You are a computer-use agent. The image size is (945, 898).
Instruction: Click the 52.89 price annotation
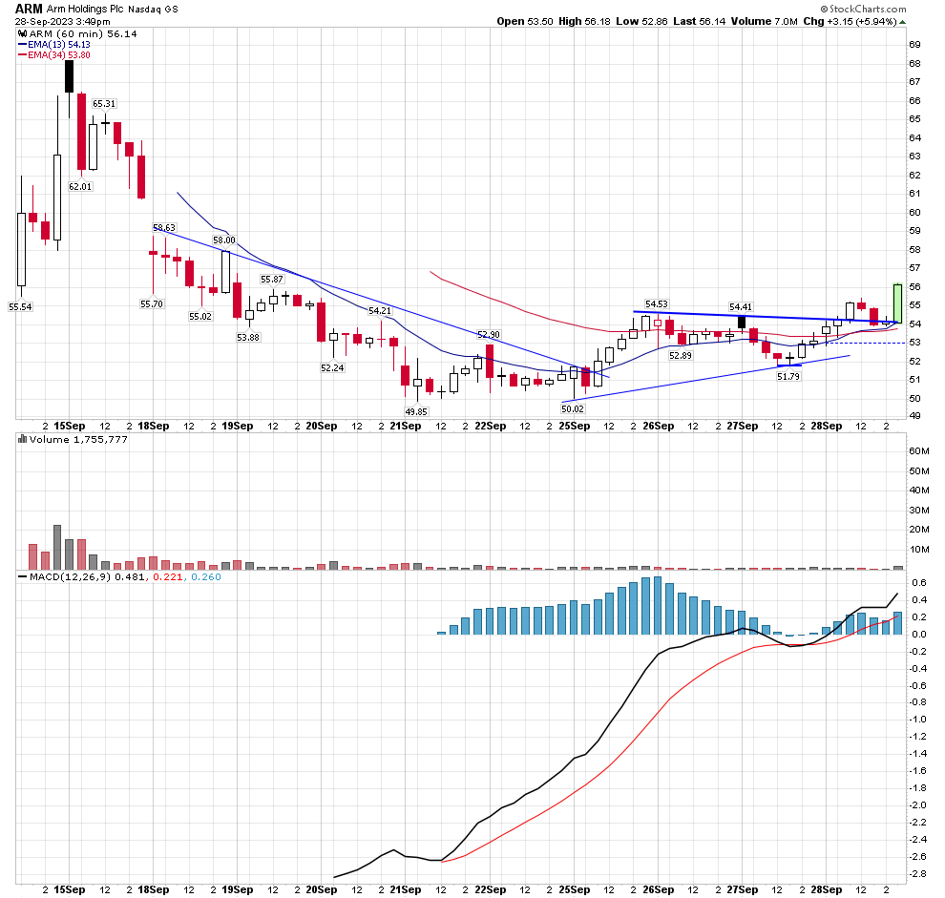coord(681,356)
